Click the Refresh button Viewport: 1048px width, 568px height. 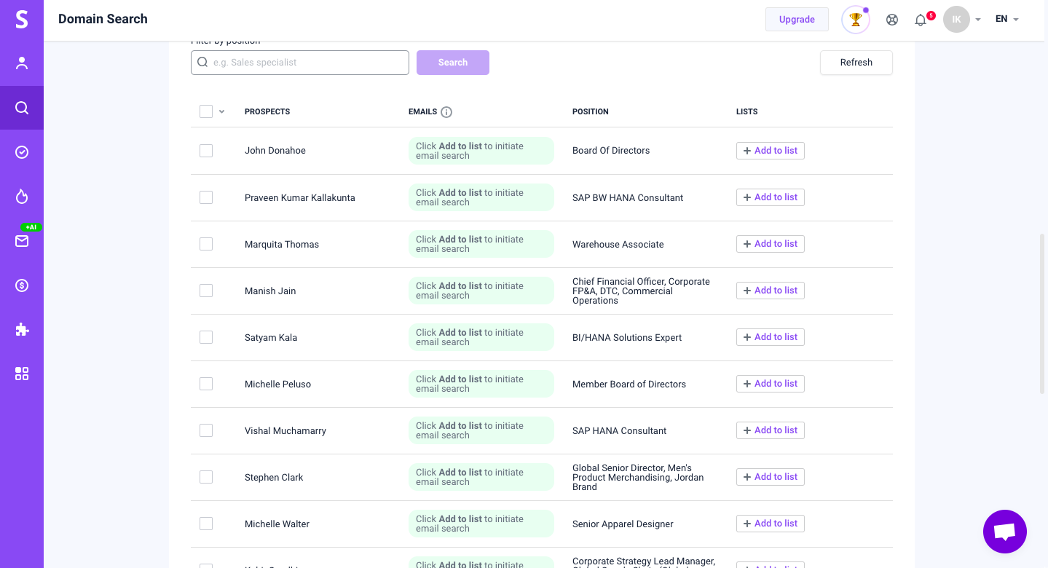click(x=856, y=63)
